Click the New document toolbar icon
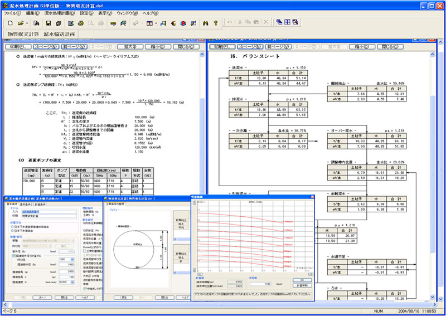 (x=10, y=23)
